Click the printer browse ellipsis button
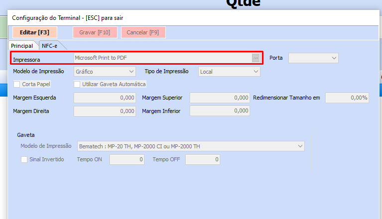Image resolution: width=382 pixels, height=219 pixels. [x=255, y=58]
